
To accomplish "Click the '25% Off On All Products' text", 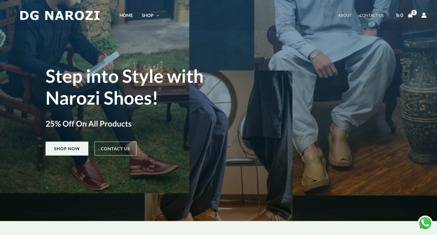I will pos(88,124).
